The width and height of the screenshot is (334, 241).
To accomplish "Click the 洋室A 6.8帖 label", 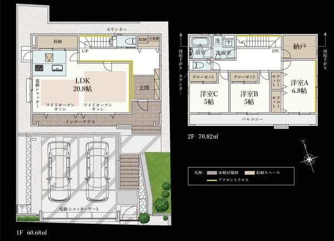I will 299,87.
